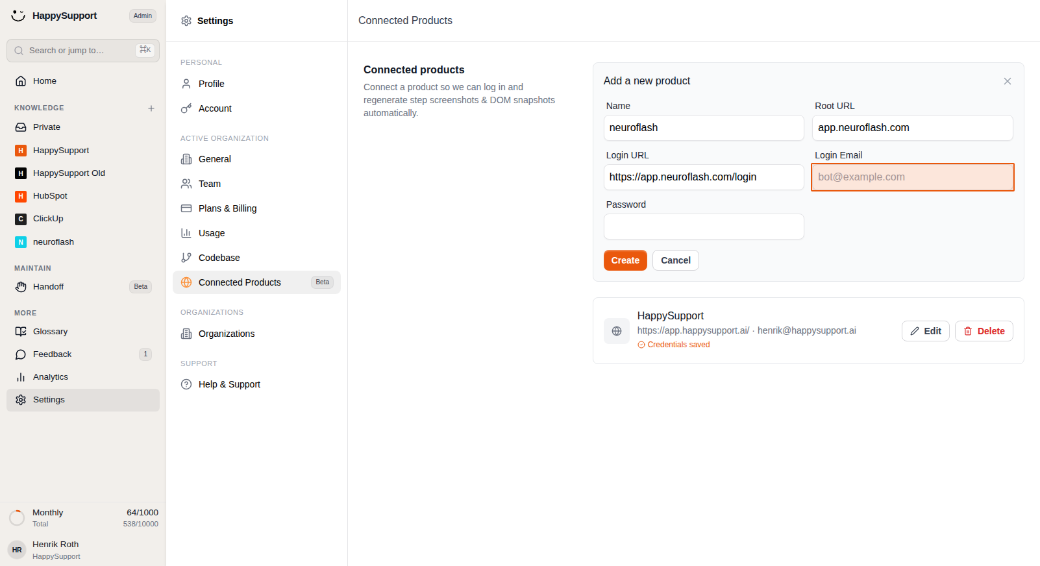The height and width of the screenshot is (566, 1040).
Task: Click the Settings gear in sidebar
Action: [x=21, y=400]
